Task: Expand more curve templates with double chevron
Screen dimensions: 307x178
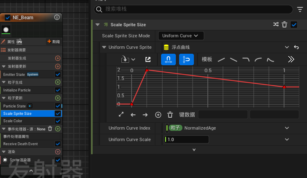Action: coord(291,59)
